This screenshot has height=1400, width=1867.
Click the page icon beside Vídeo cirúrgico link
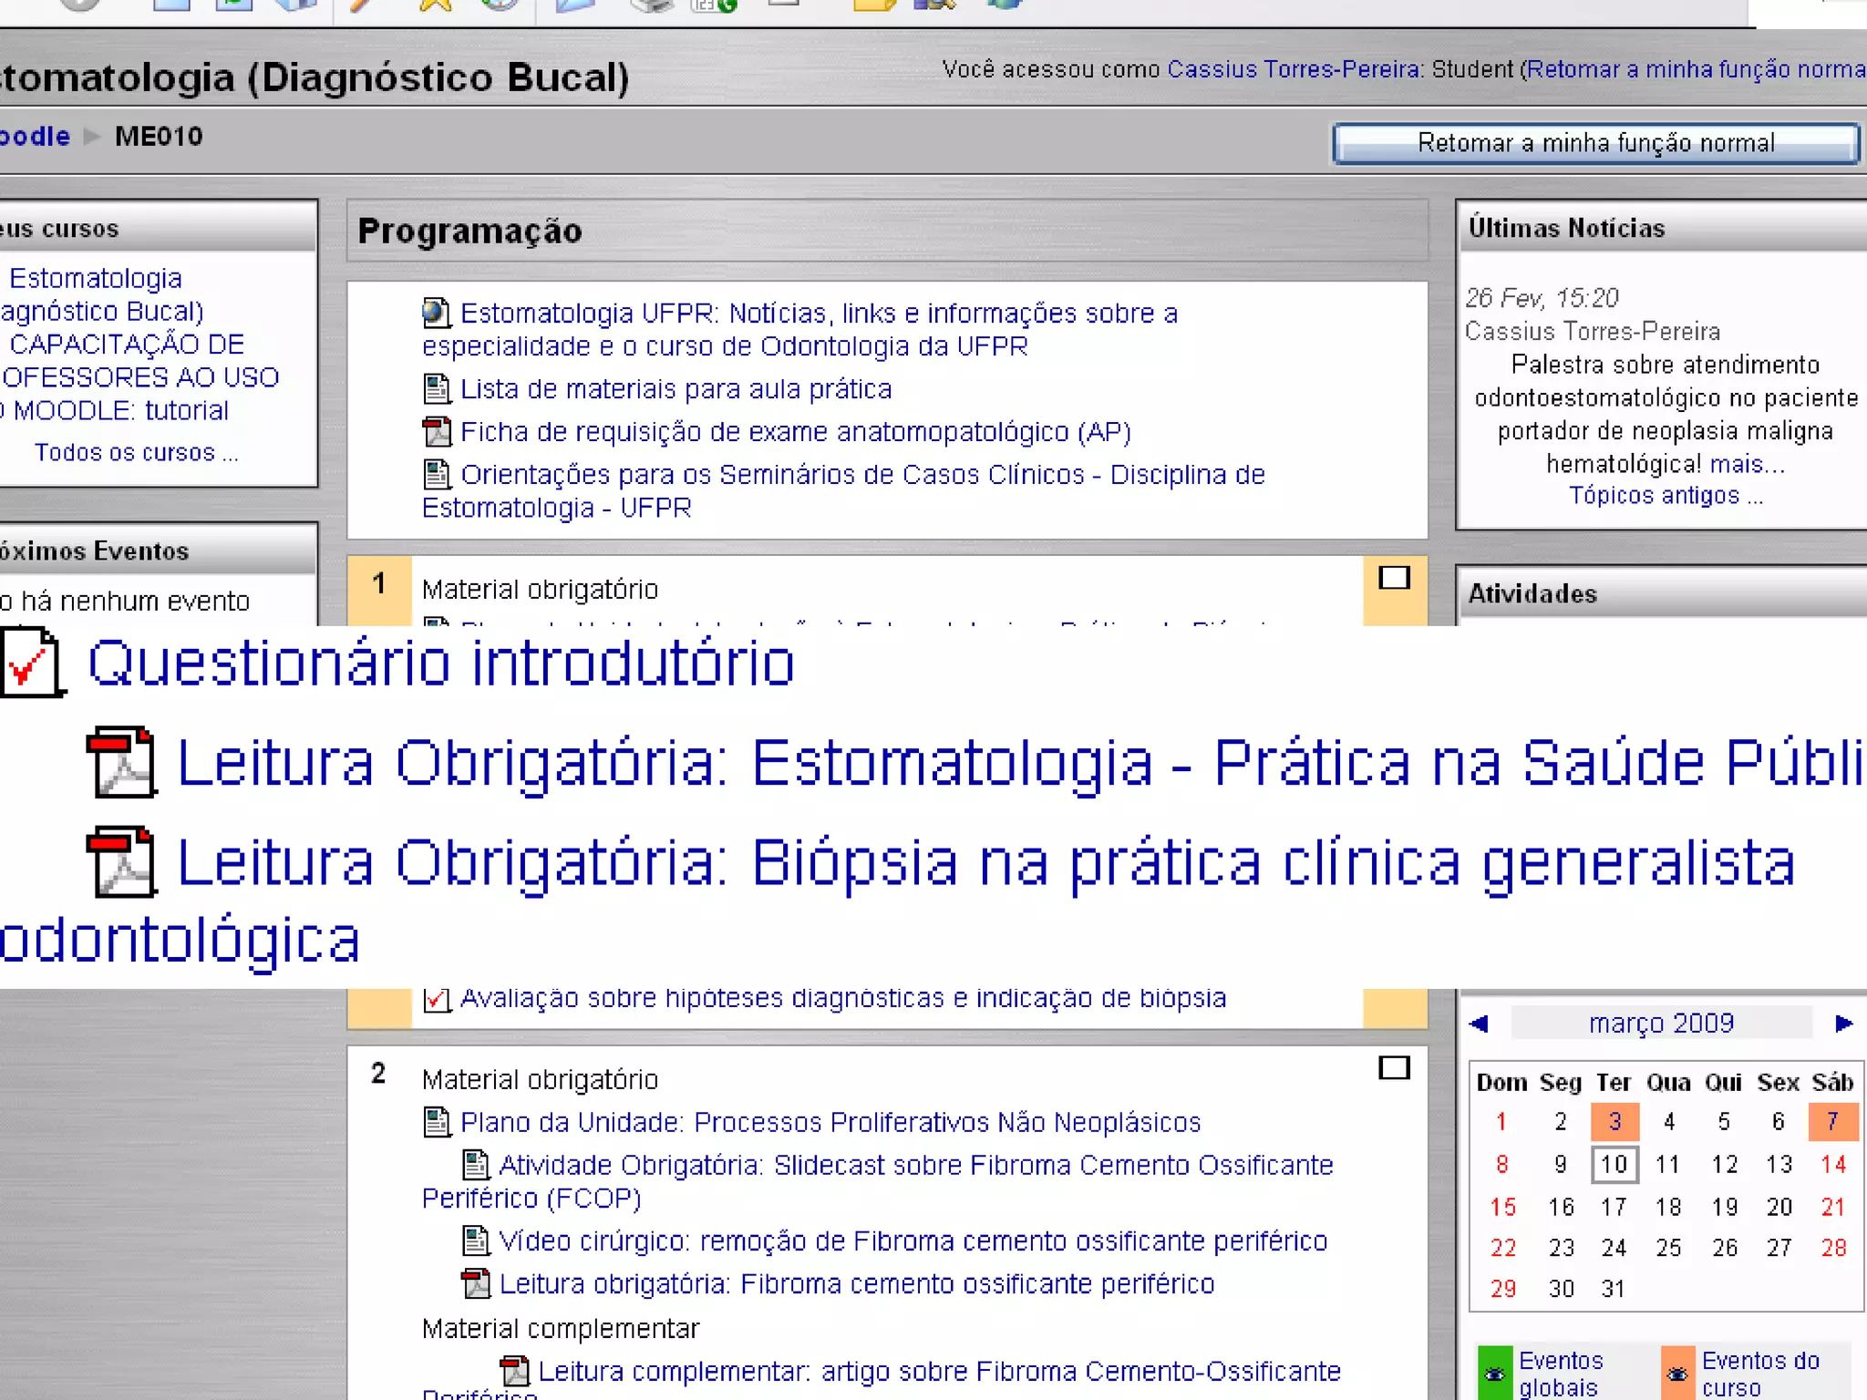pyautogui.click(x=475, y=1240)
